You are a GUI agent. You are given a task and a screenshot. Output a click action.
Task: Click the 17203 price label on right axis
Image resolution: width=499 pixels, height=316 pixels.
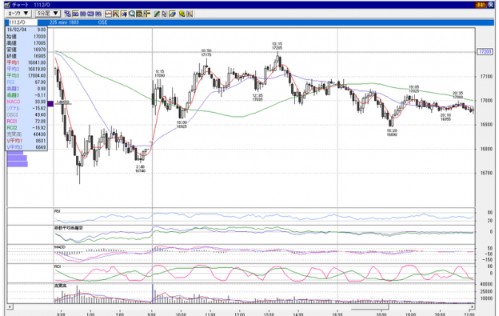485,51
